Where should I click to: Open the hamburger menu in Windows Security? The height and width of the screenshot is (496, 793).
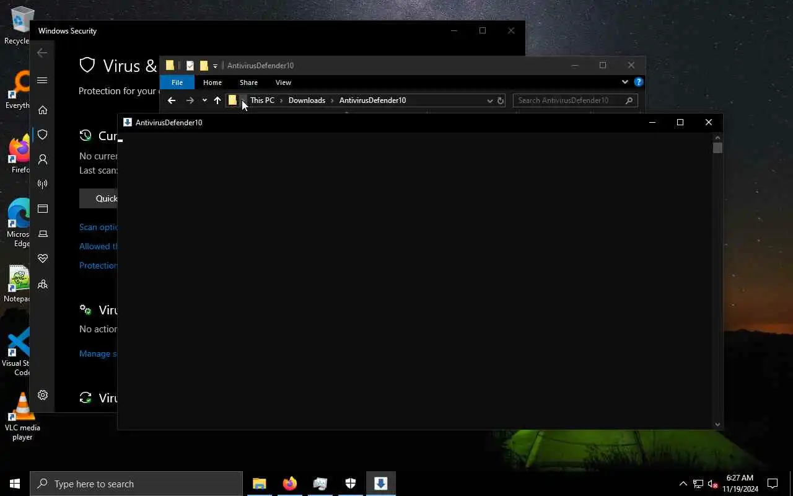tap(42, 80)
